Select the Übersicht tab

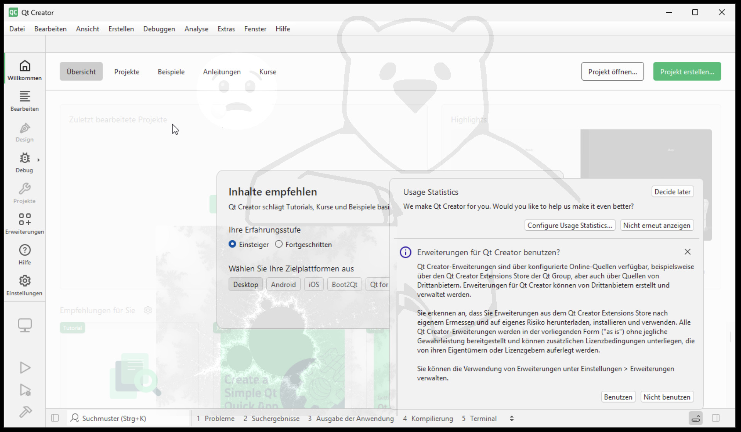81,71
